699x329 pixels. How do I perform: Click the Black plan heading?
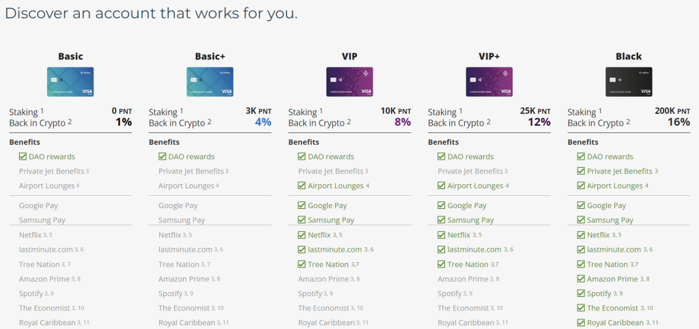[x=629, y=57]
